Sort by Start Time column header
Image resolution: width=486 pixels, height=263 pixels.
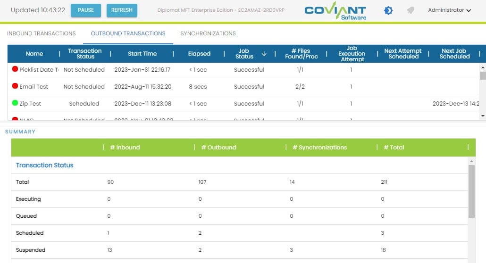(142, 54)
